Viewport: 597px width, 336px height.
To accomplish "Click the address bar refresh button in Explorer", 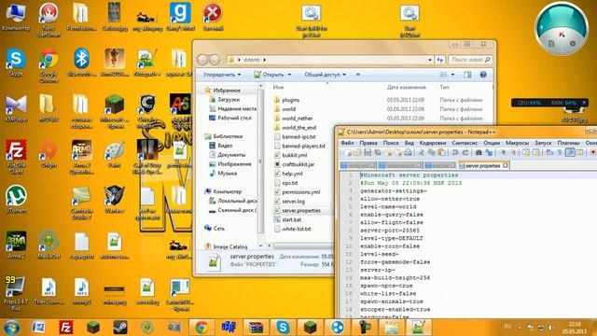I will click(x=439, y=60).
